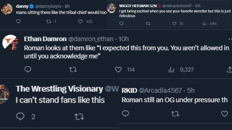This screenshot has width=232, height=130.
Task: Open Ethan Damron's Longhorns avatar
Action: point(11,43)
